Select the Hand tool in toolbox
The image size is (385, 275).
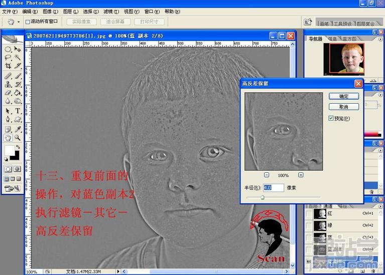pyautogui.click(x=8, y=138)
